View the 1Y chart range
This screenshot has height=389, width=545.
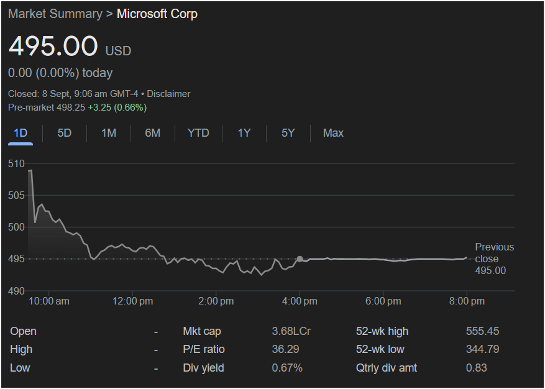point(244,133)
